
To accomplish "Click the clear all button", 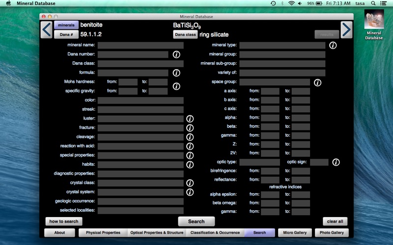I will [335, 221].
